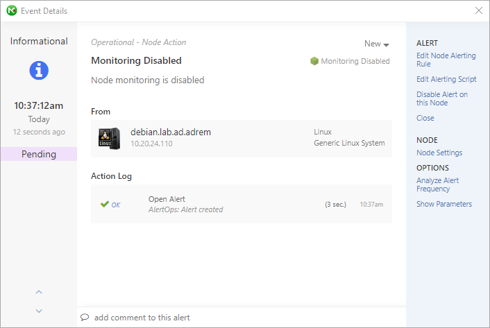
Task: Select the Pending status label
Action: (x=39, y=154)
